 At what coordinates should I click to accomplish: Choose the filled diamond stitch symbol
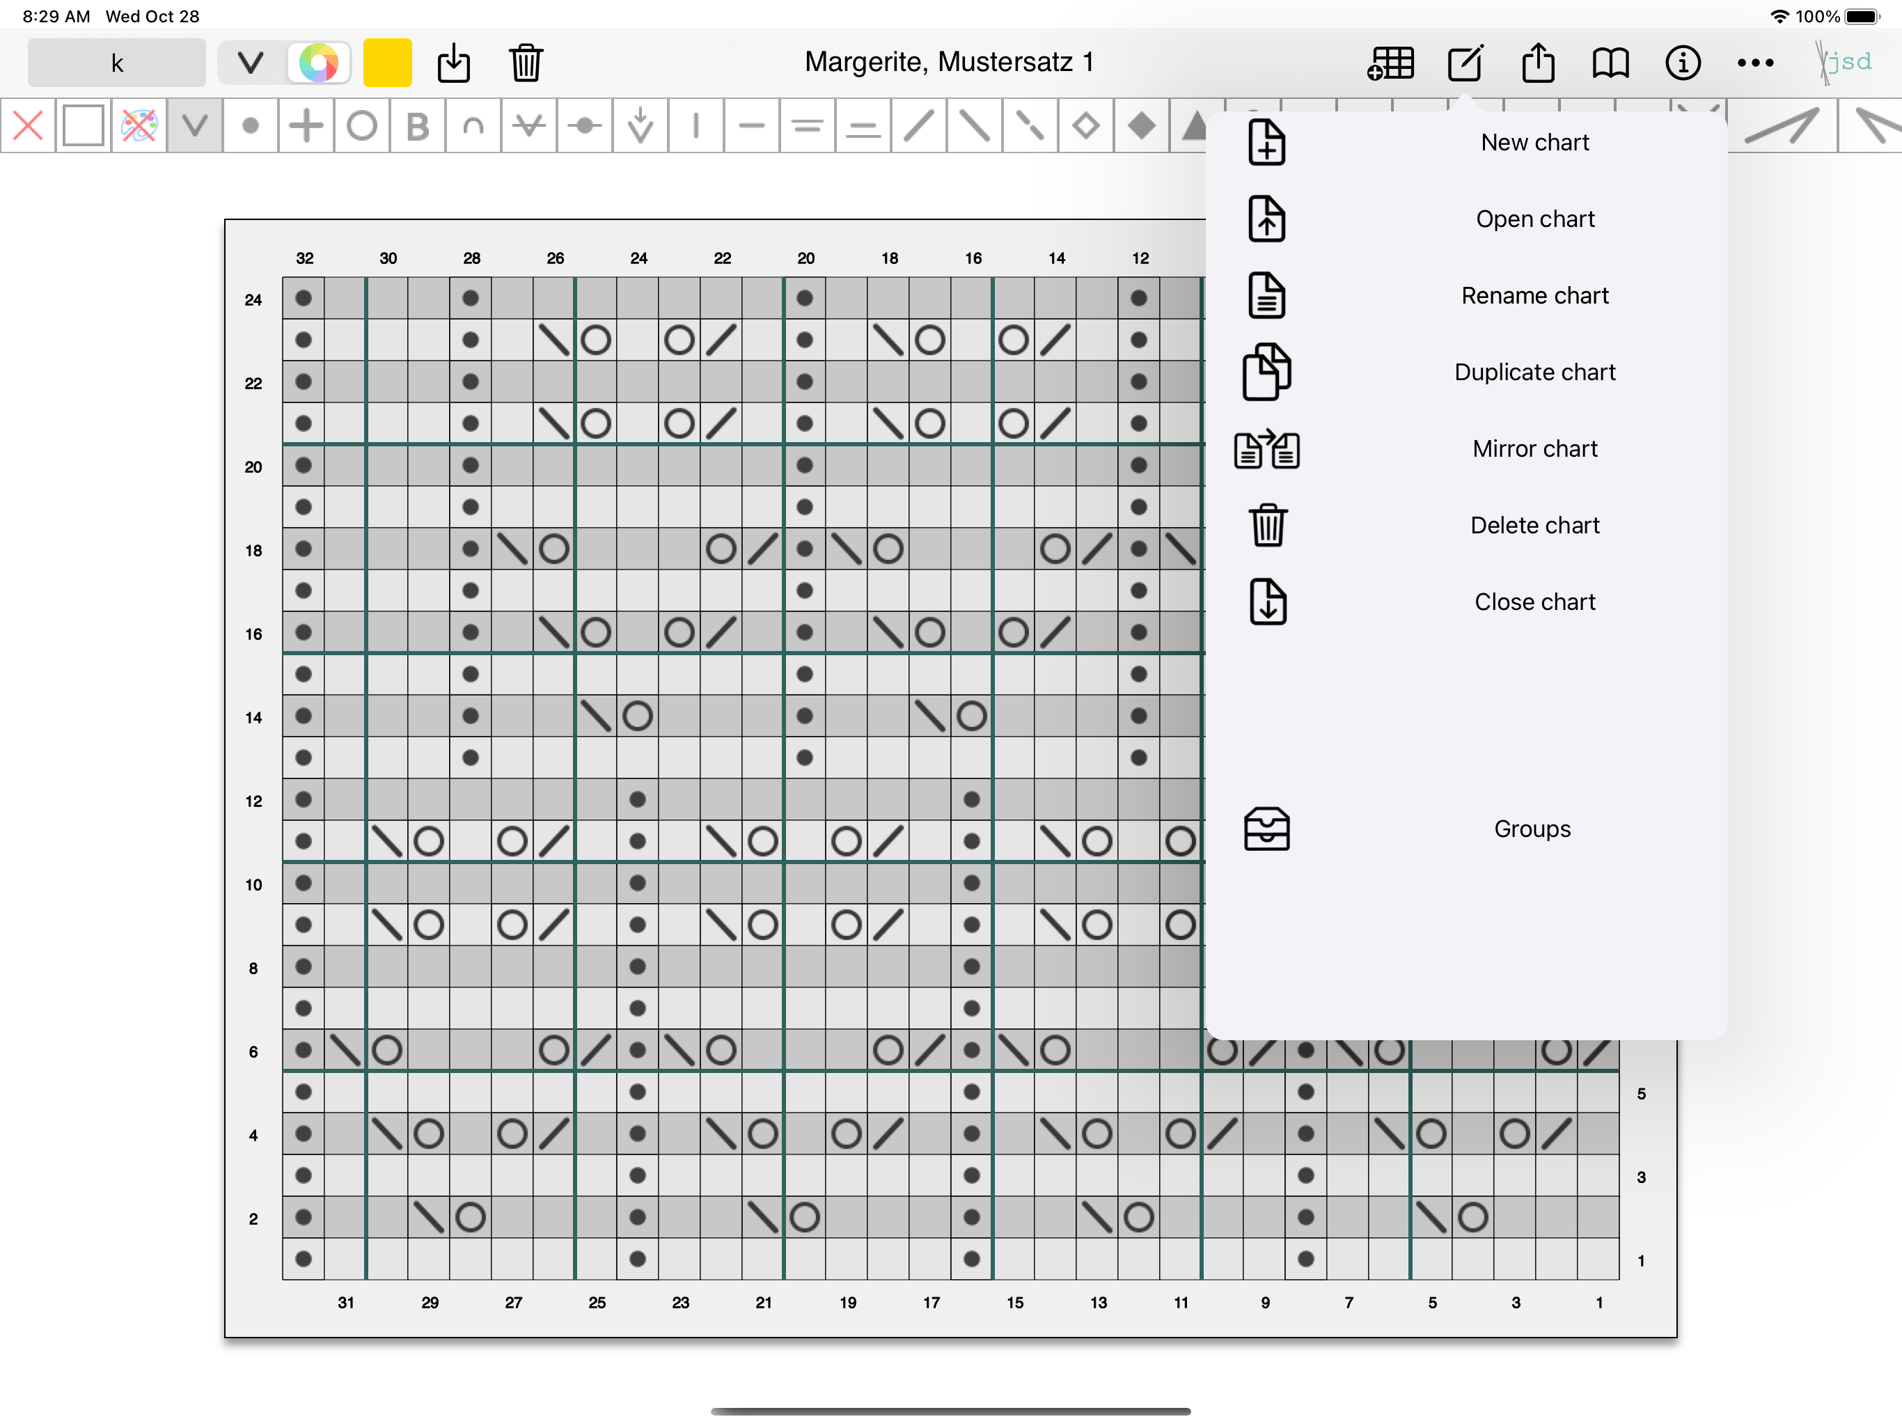pos(1142,127)
